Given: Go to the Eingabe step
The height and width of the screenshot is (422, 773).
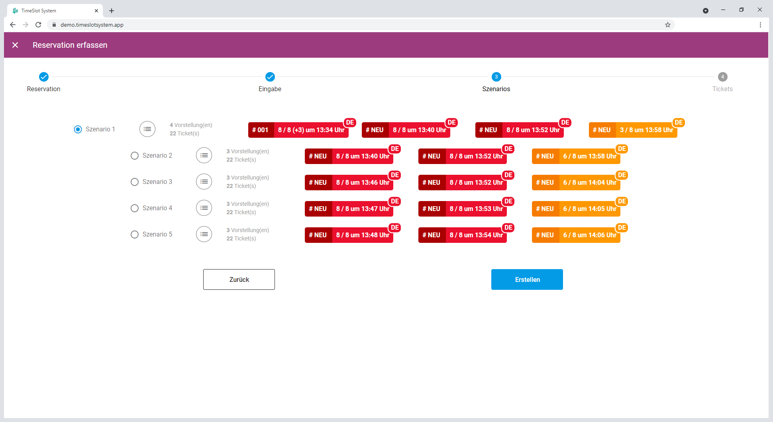Looking at the screenshot, I should (x=270, y=82).
